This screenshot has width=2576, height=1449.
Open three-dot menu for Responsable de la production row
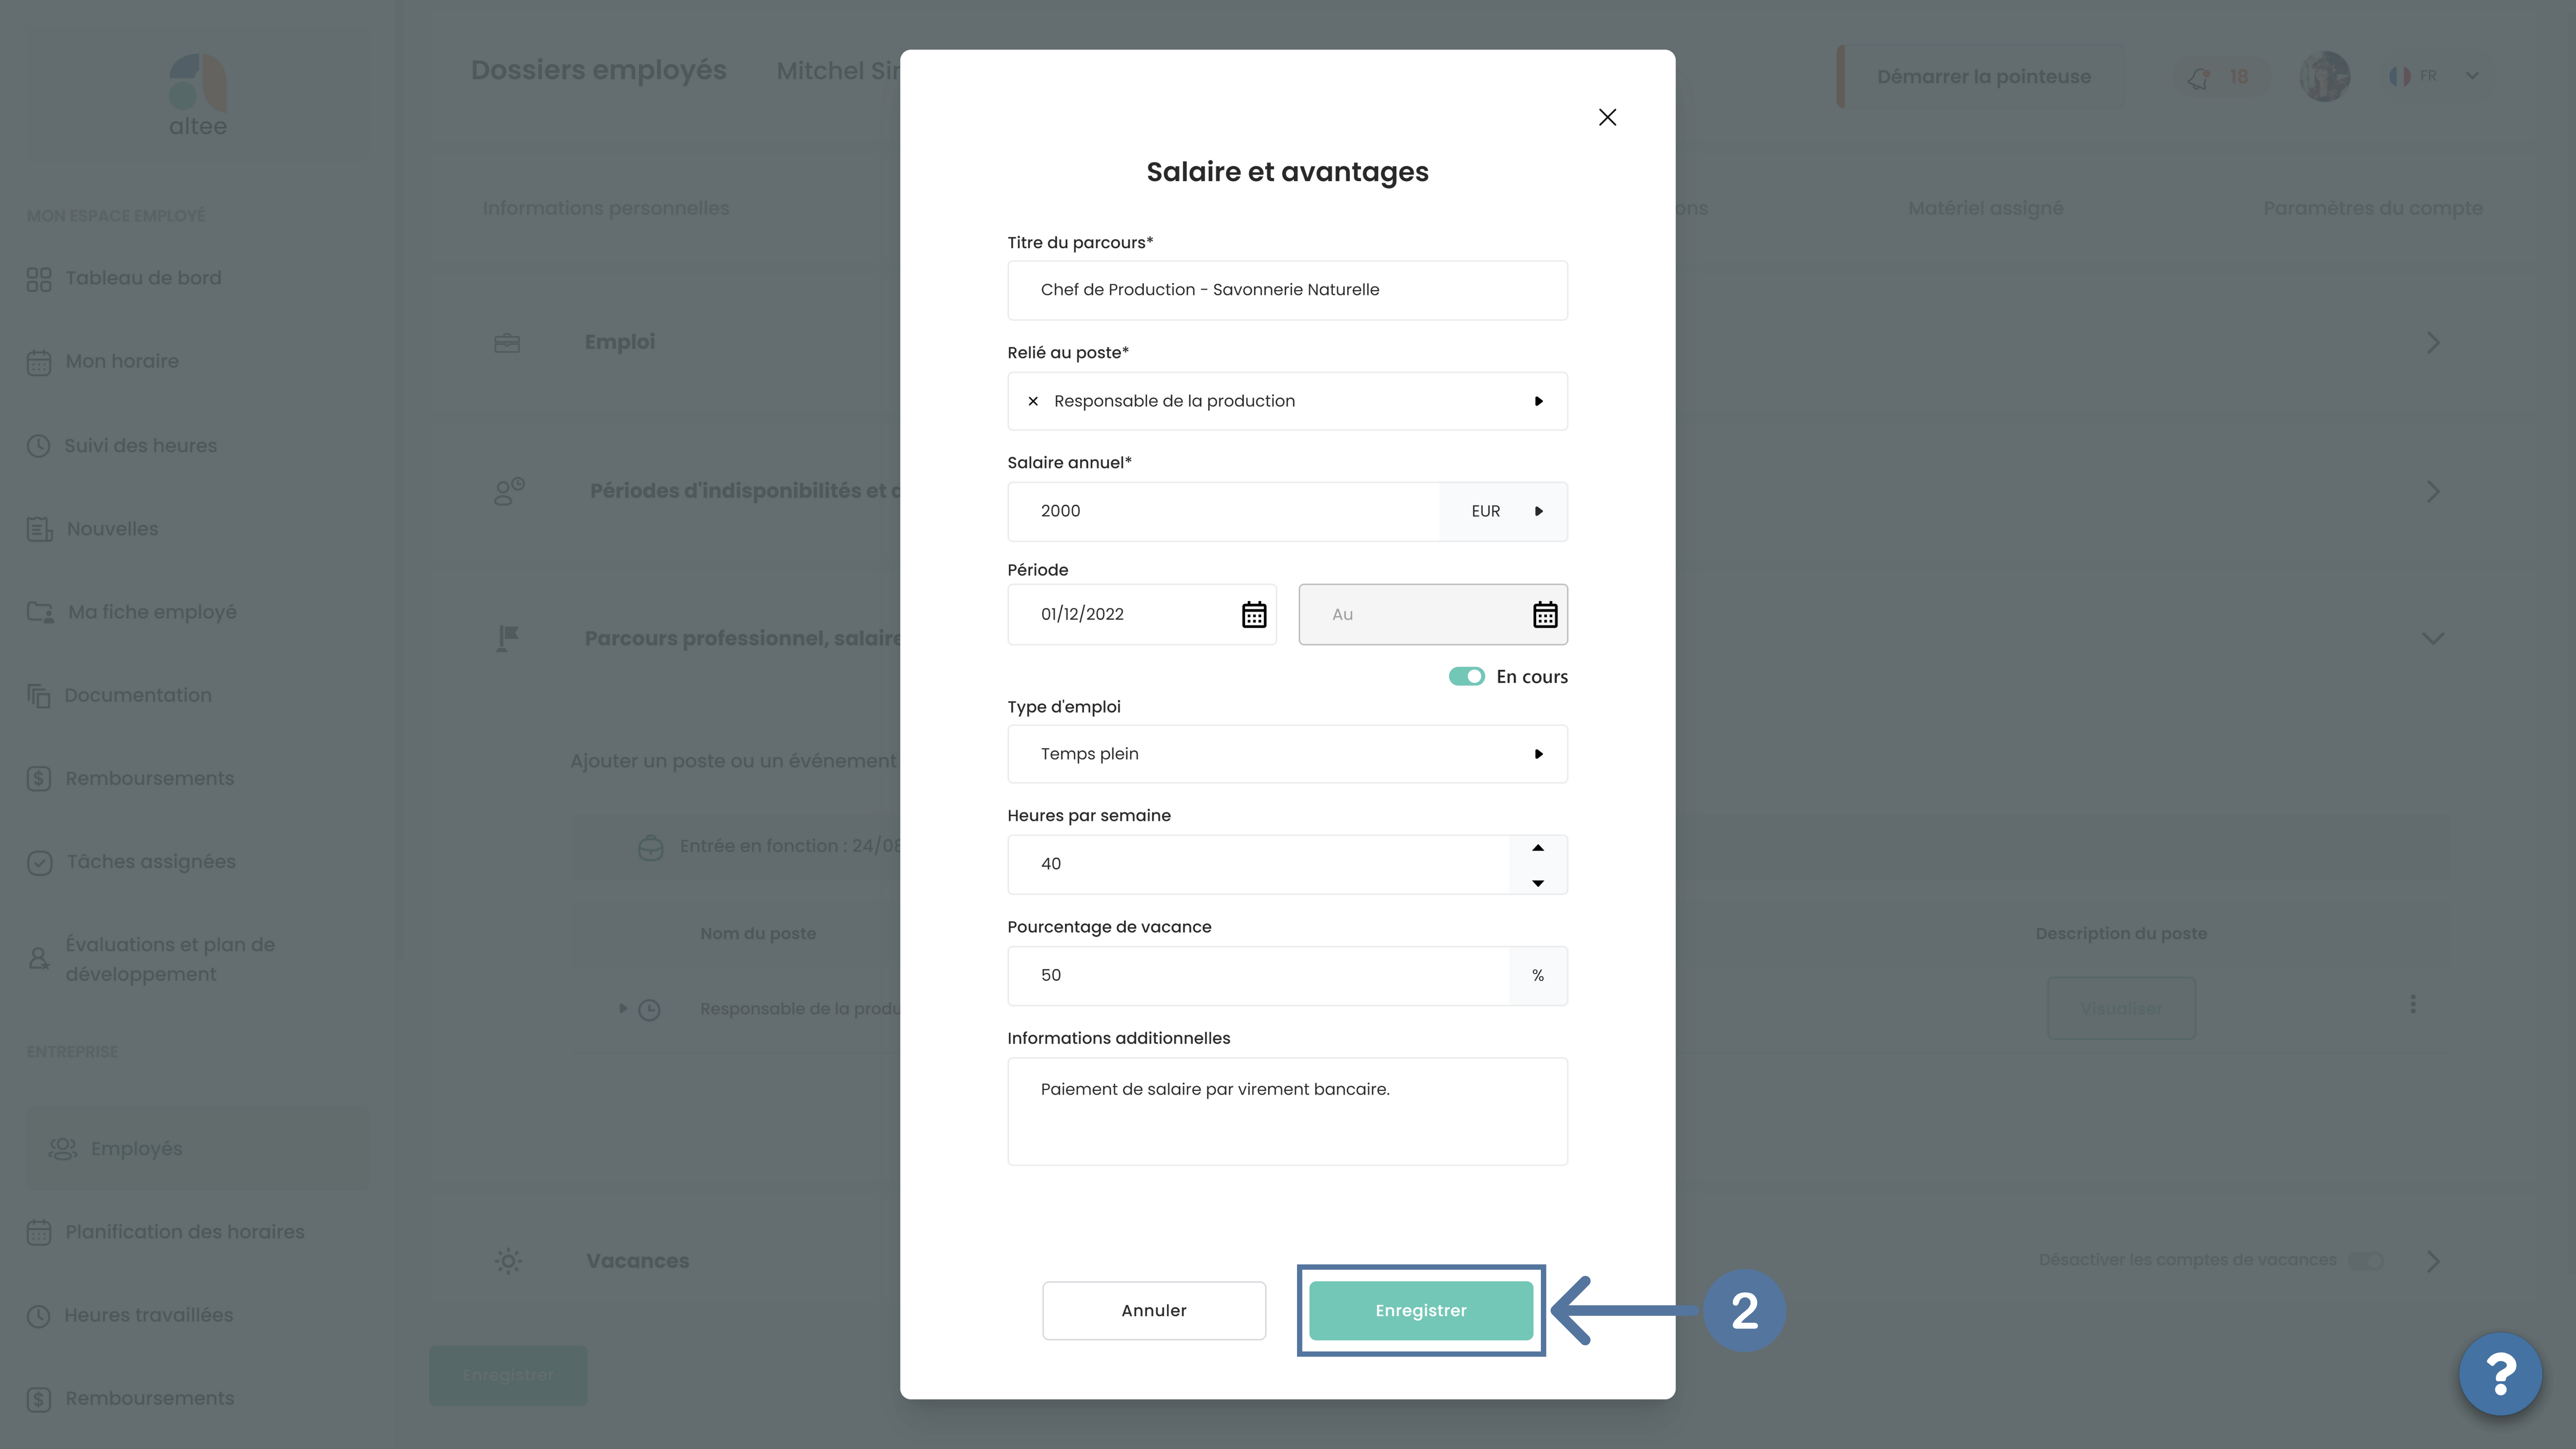(x=2413, y=1004)
